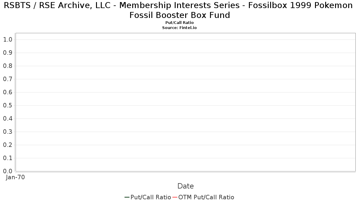
Task: Click the 0.9 y-axis label
Action: pos(7,53)
